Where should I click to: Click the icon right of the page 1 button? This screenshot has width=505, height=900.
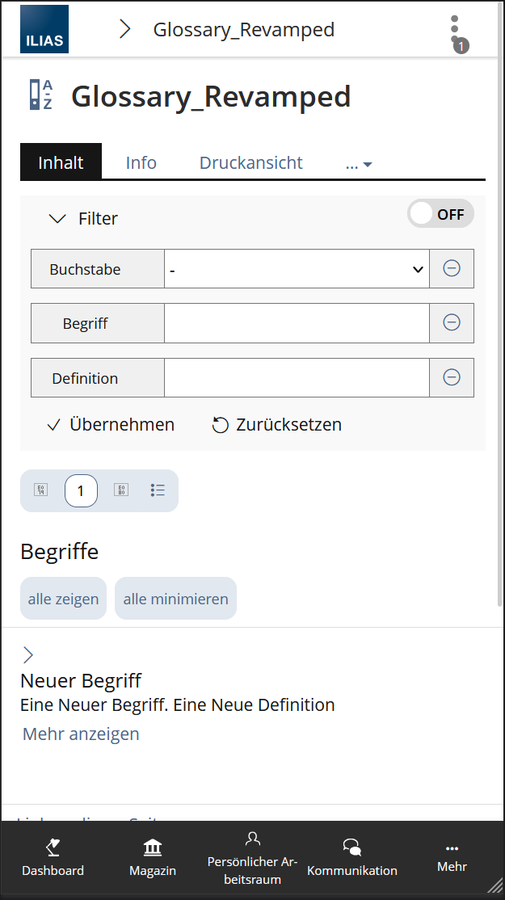(x=121, y=490)
